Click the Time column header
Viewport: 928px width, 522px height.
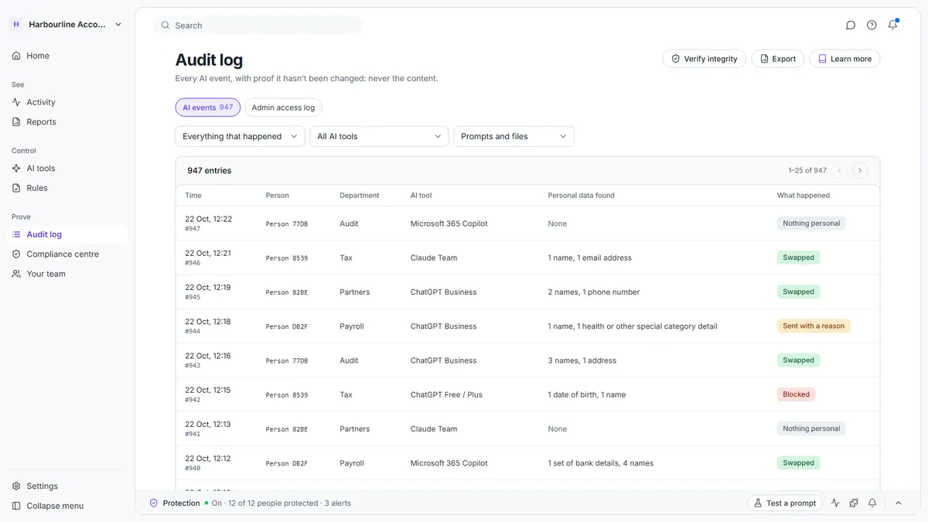point(193,196)
